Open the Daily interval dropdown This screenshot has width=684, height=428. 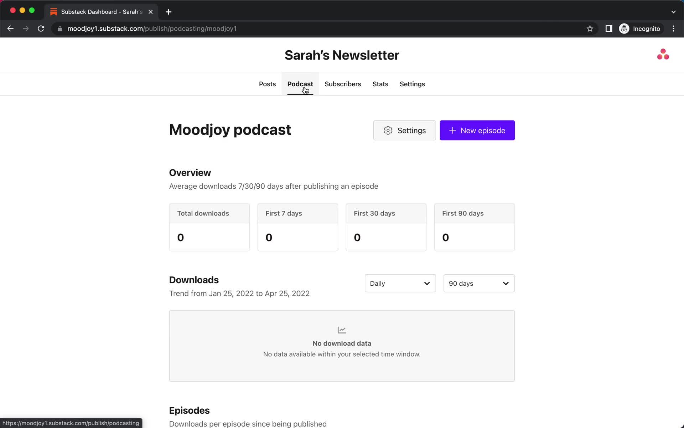click(x=400, y=283)
